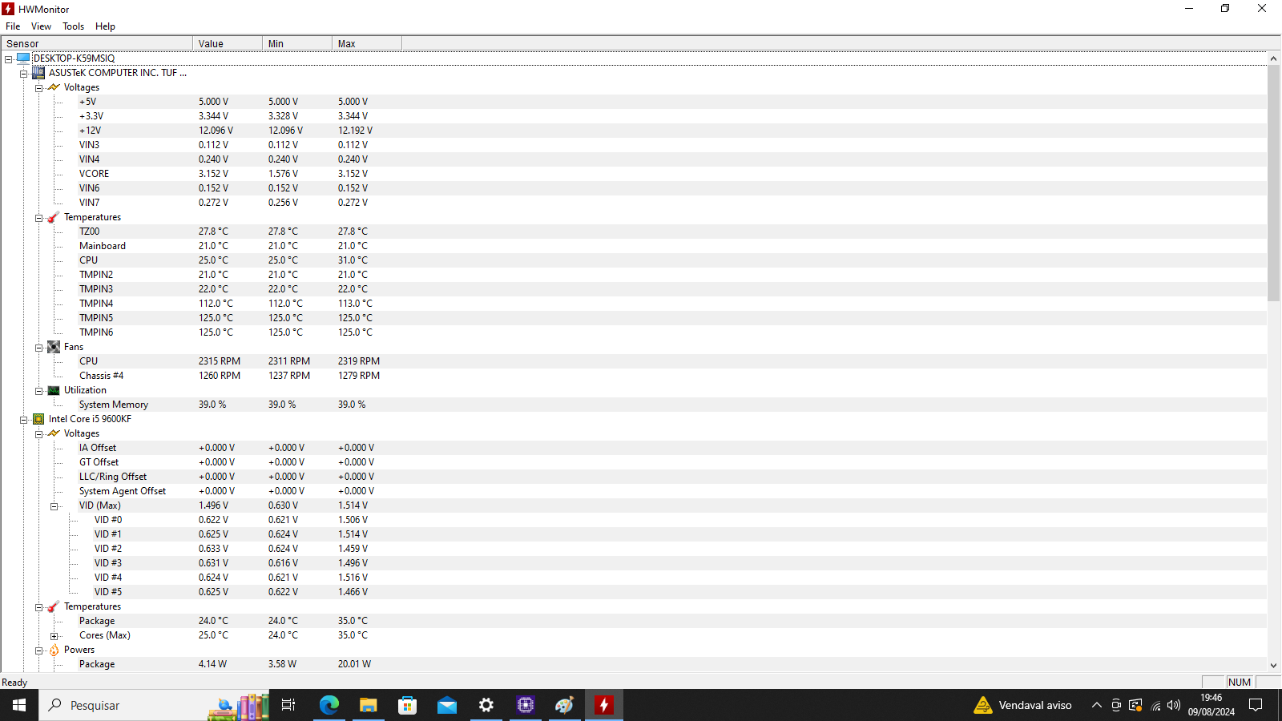
Task: Collapse the Intel Core i5 9600KF node
Action: coord(23,420)
